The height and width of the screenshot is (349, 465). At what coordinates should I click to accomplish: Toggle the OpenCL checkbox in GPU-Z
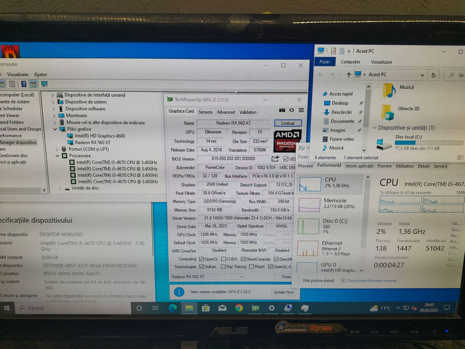coord(202,259)
